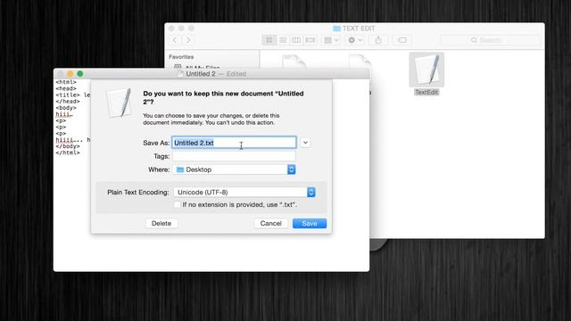Click the Save button in the dialog
571x321 pixels.
coord(310,224)
